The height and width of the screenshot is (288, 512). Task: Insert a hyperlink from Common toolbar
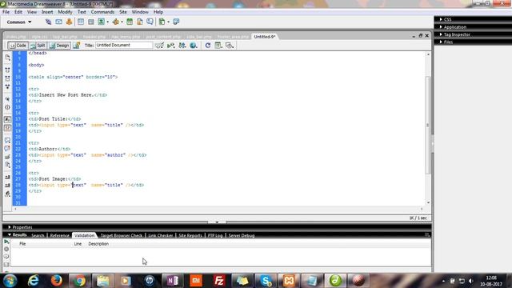48,22
